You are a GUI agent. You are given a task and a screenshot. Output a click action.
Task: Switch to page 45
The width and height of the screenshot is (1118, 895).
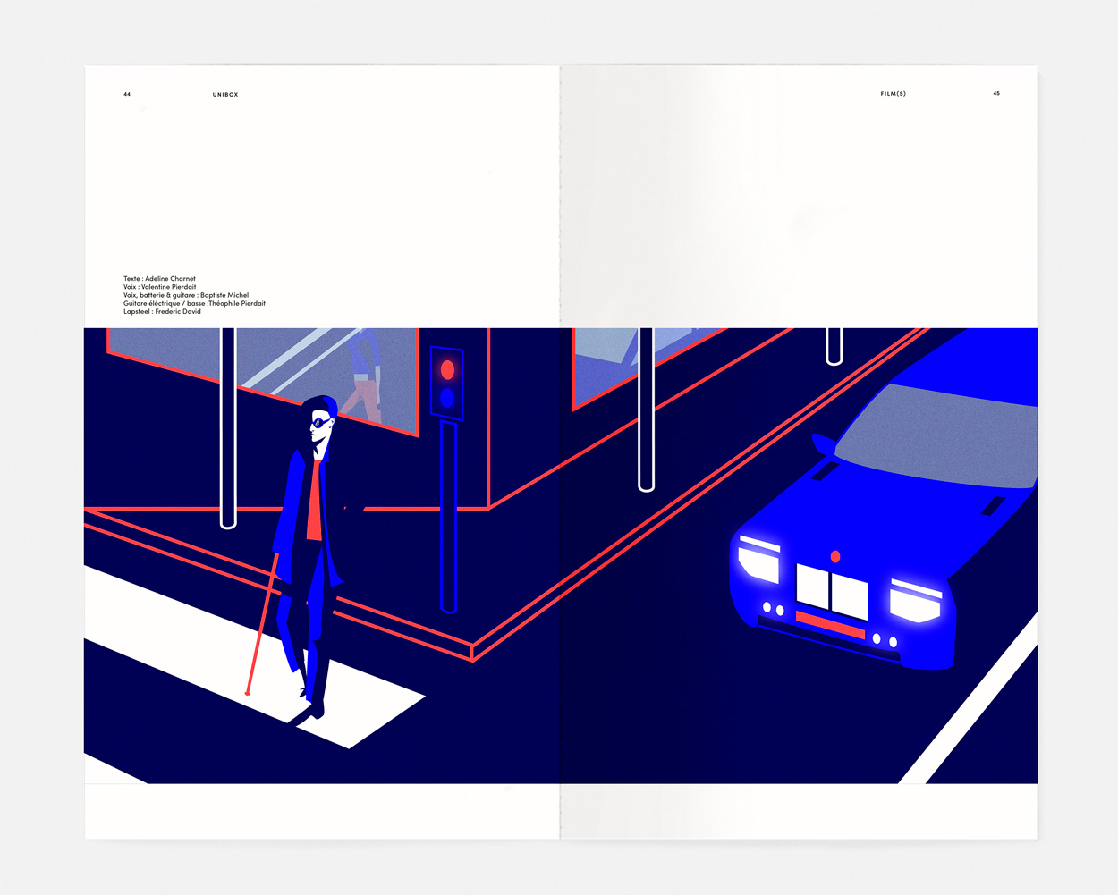pyautogui.click(x=997, y=92)
